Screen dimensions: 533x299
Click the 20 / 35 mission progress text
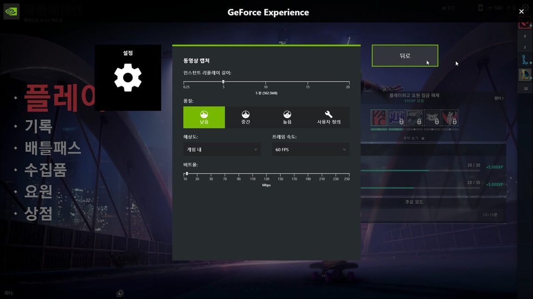[x=474, y=183]
